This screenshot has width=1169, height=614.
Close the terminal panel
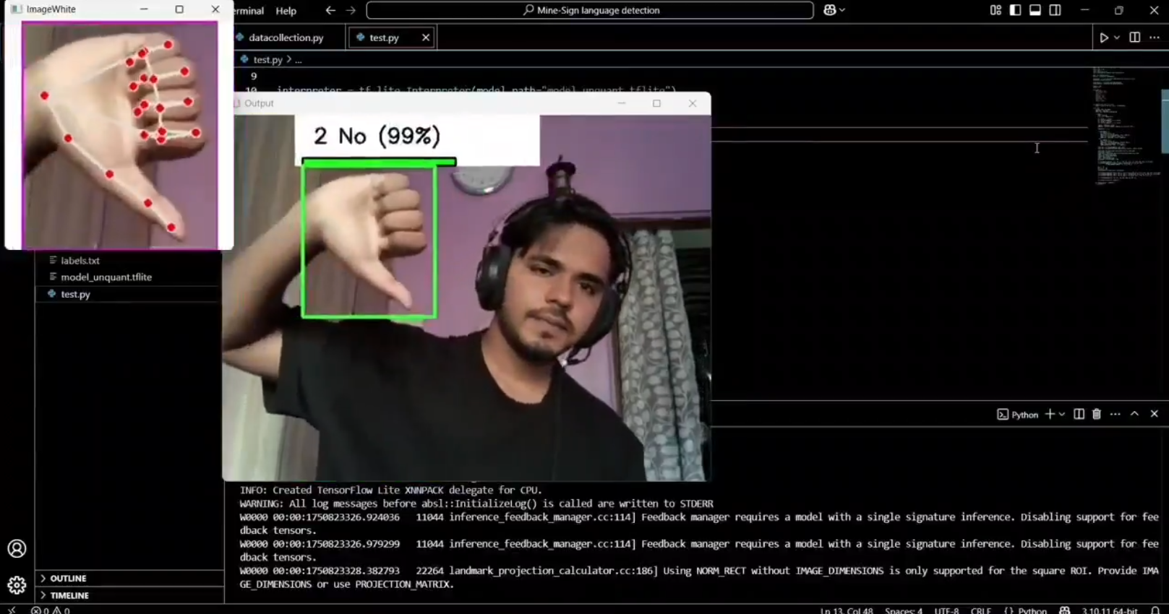pos(1155,414)
